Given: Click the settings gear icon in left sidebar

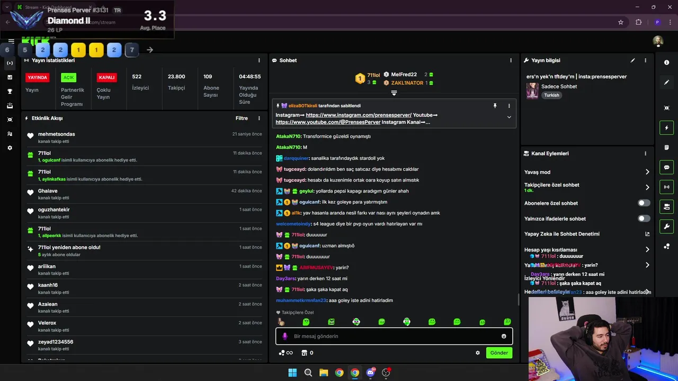Looking at the screenshot, I should coord(10,148).
